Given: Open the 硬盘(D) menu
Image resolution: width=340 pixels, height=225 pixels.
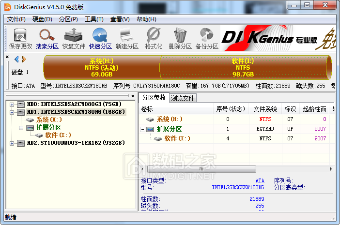Looking at the screenshot, I should click(x=42, y=19).
